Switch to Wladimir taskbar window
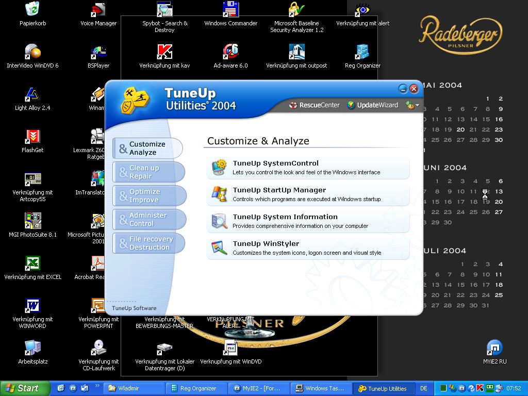The height and width of the screenshot is (396, 528). click(x=134, y=388)
